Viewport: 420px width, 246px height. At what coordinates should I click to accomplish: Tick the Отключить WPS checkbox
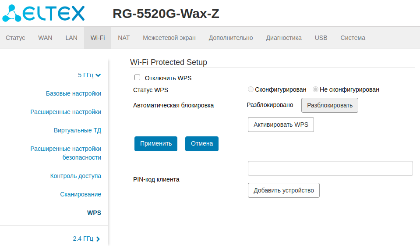point(138,78)
